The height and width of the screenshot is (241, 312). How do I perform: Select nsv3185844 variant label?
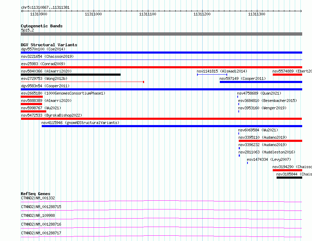pos(294,174)
